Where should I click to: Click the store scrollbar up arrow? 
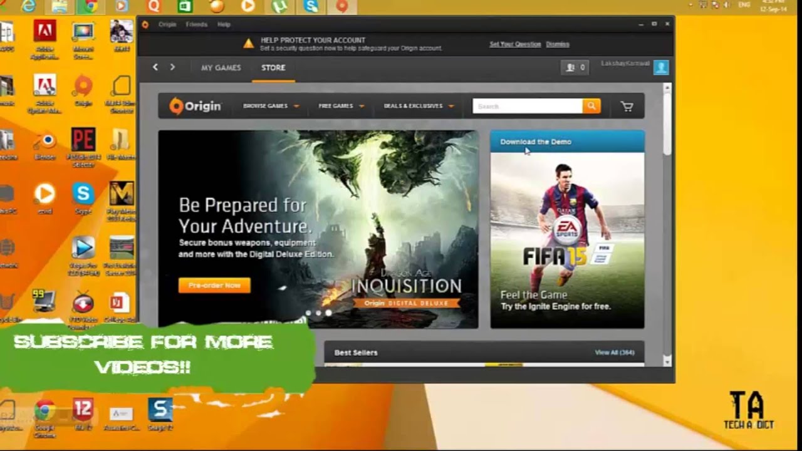click(x=667, y=88)
